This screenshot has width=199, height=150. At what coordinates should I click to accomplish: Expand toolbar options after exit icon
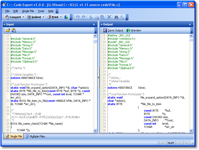click(71, 17)
